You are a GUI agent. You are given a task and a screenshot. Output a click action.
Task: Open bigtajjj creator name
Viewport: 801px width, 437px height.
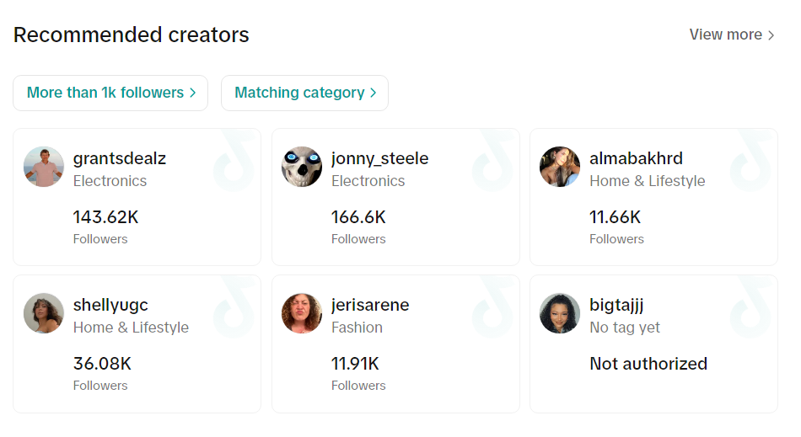click(616, 305)
